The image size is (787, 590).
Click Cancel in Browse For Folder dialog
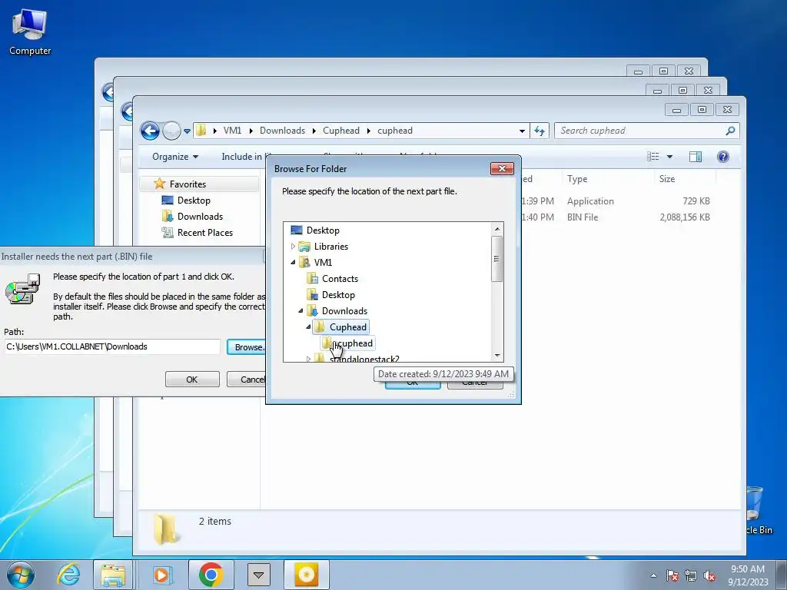click(475, 384)
